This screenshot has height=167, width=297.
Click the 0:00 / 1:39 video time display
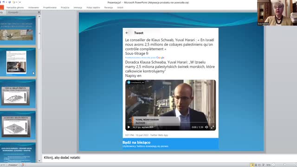point(197,127)
